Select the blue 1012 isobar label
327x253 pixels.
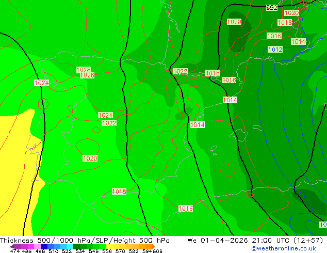tap(275, 50)
